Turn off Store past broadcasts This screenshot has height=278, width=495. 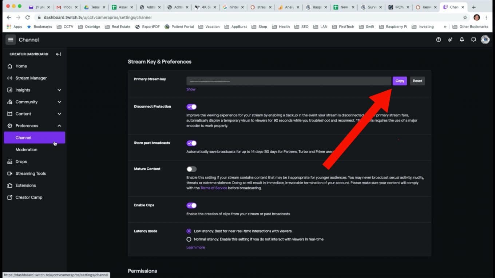(x=191, y=143)
